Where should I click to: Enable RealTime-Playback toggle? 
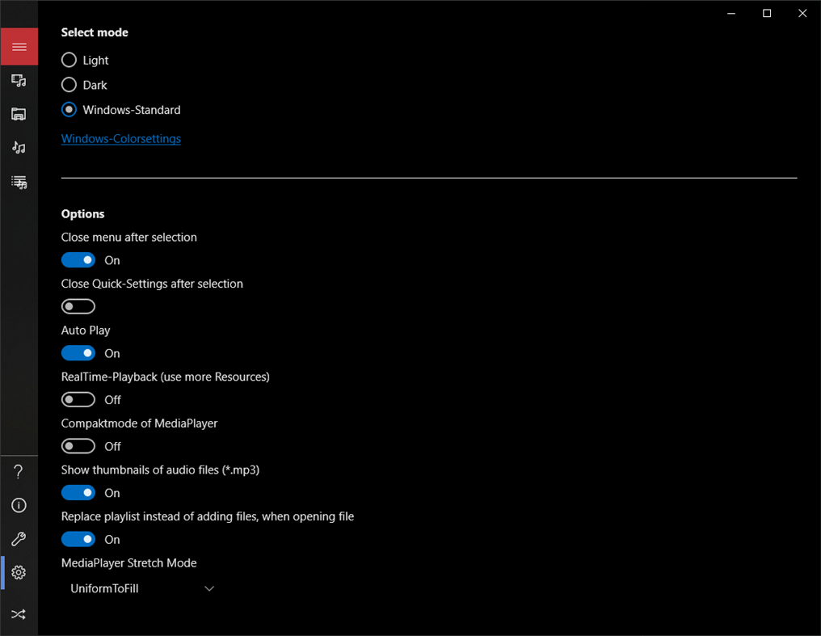[x=78, y=400]
